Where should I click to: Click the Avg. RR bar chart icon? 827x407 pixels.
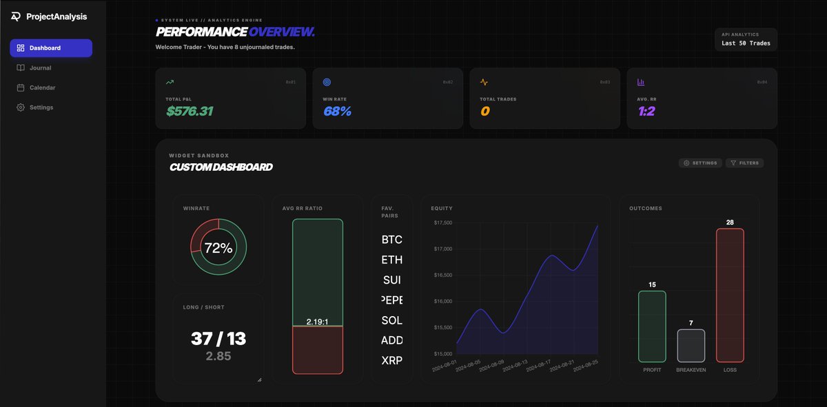click(641, 82)
